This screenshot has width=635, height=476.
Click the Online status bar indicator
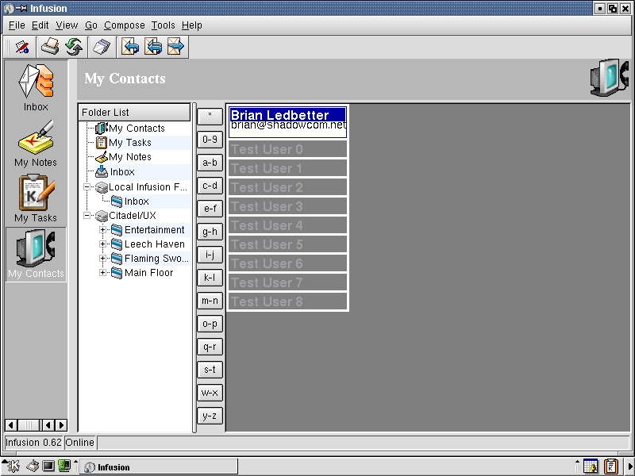(80, 443)
